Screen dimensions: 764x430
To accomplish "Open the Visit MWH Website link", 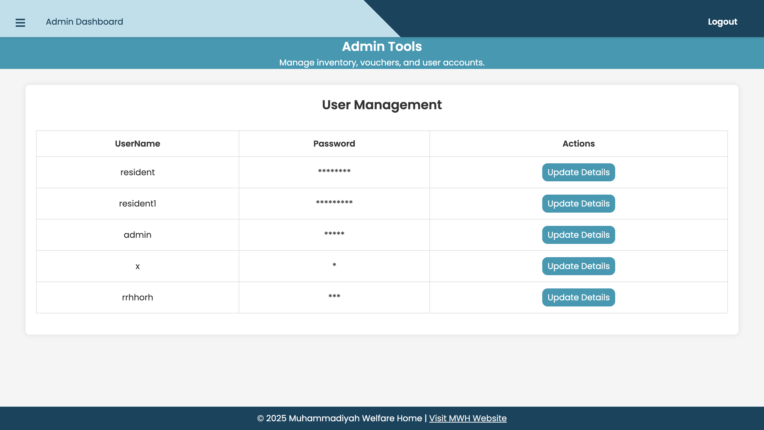I will (467, 418).
